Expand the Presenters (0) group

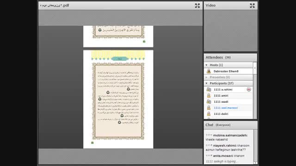pyautogui.click(x=206, y=77)
